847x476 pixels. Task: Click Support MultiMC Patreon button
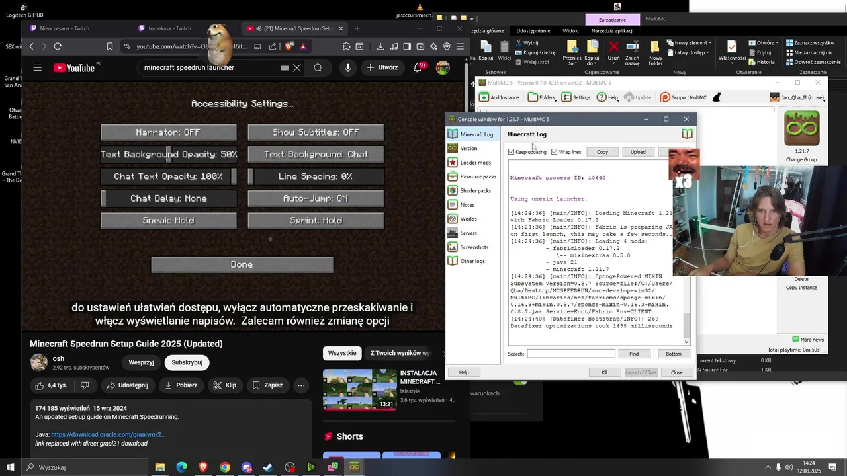click(683, 97)
